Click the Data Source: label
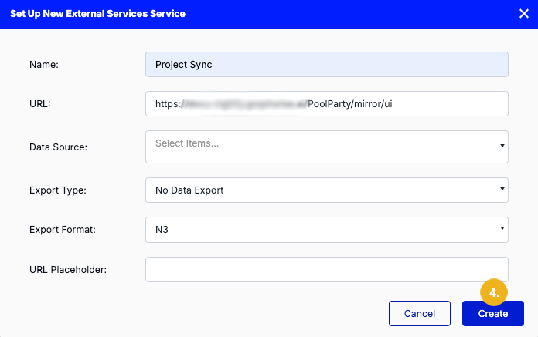 58,147
